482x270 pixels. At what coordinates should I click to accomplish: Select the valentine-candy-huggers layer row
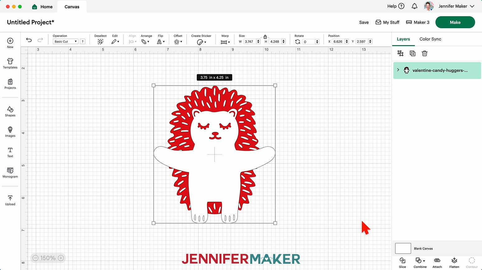[437, 70]
